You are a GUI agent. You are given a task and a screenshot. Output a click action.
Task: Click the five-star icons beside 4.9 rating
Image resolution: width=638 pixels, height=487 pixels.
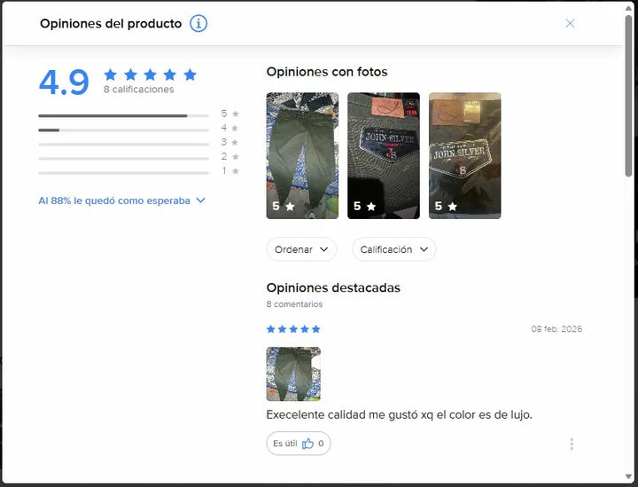pos(150,75)
